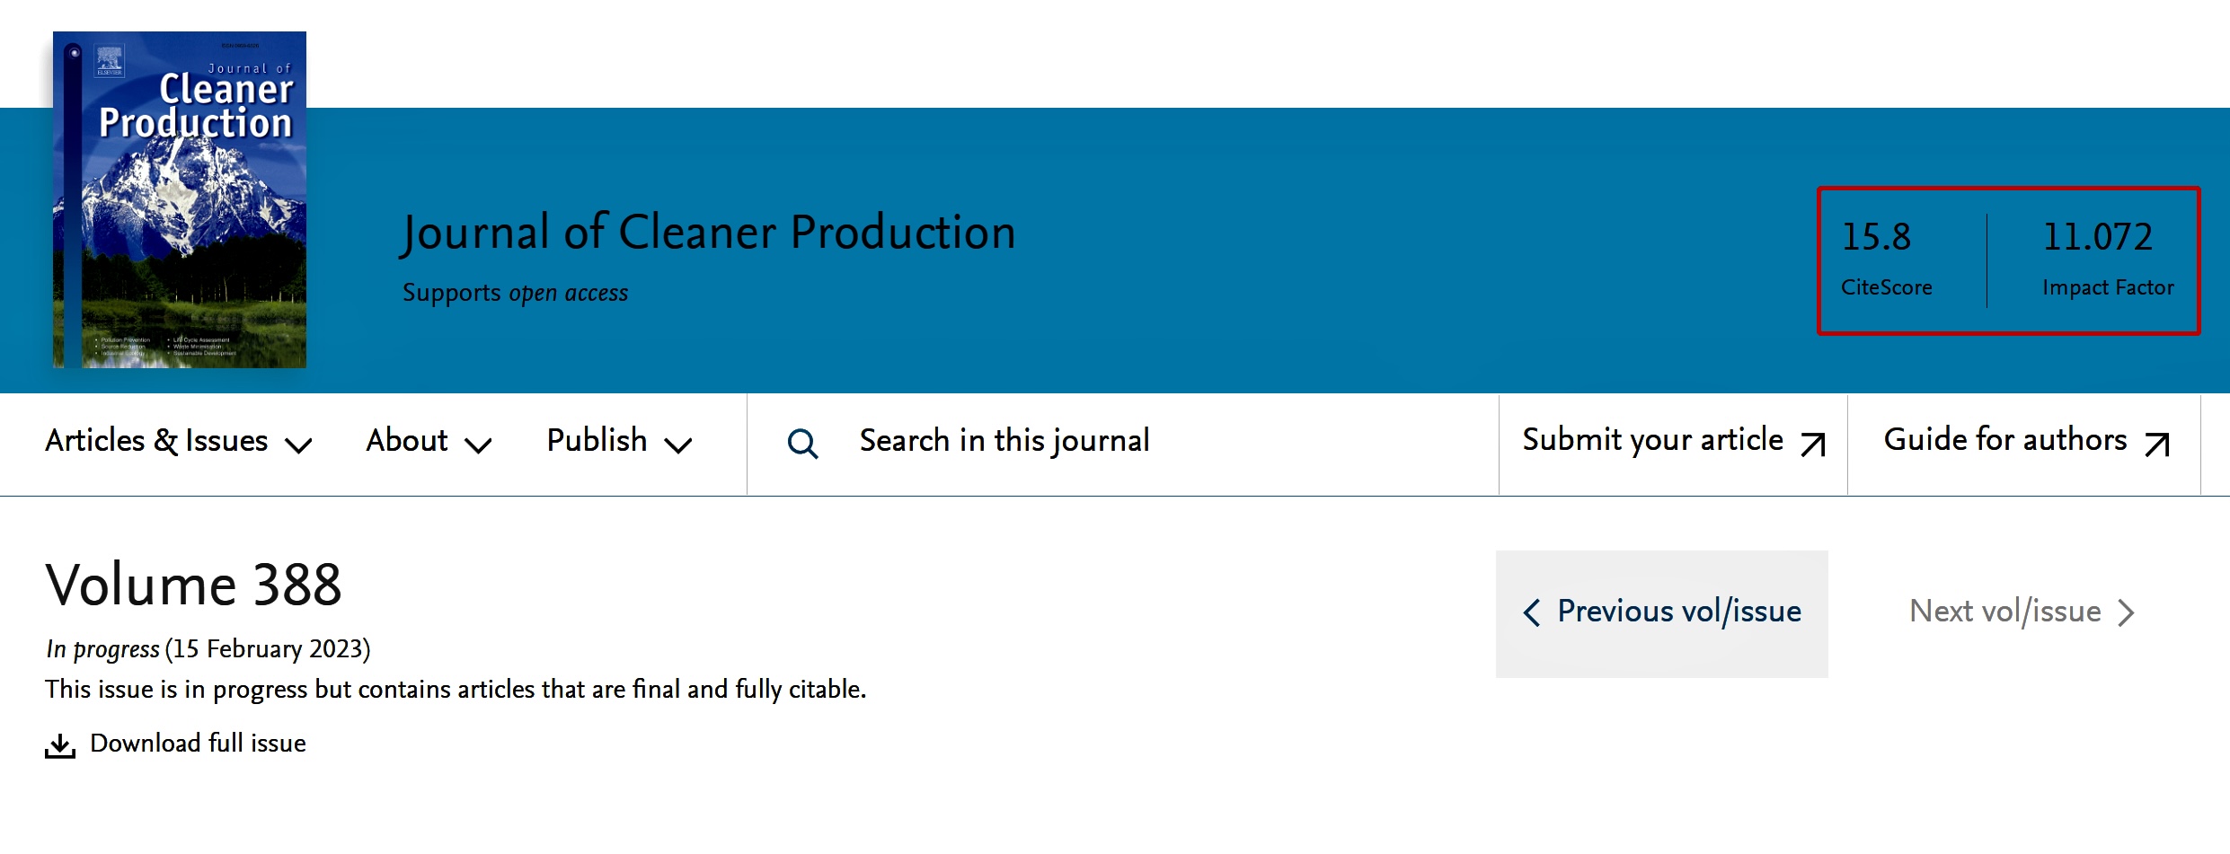Click the right chevron of Next vol/issue
This screenshot has height=854, width=2230.
(2126, 612)
